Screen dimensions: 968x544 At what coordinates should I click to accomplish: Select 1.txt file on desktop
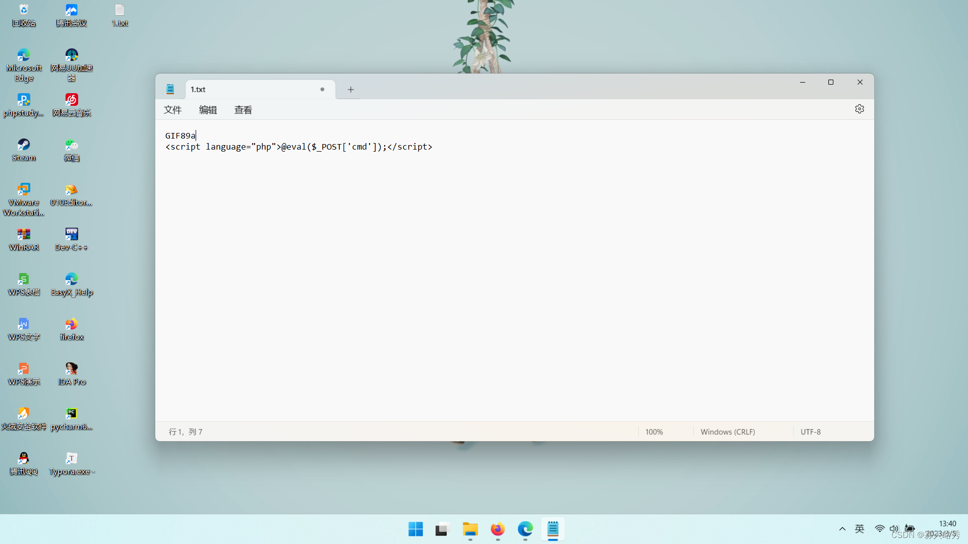(x=119, y=15)
